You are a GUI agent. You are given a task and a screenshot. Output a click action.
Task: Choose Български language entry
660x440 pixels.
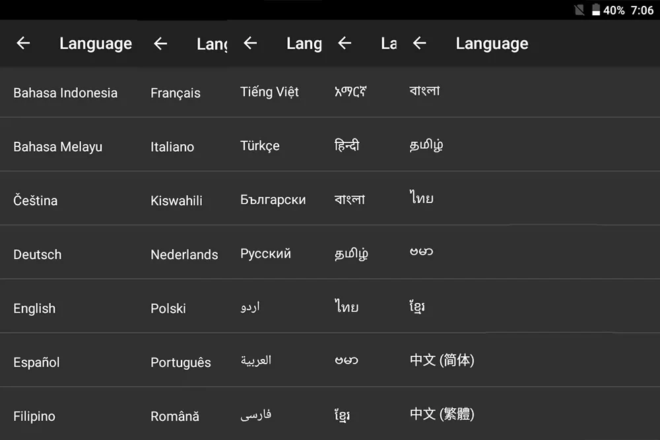[273, 200]
